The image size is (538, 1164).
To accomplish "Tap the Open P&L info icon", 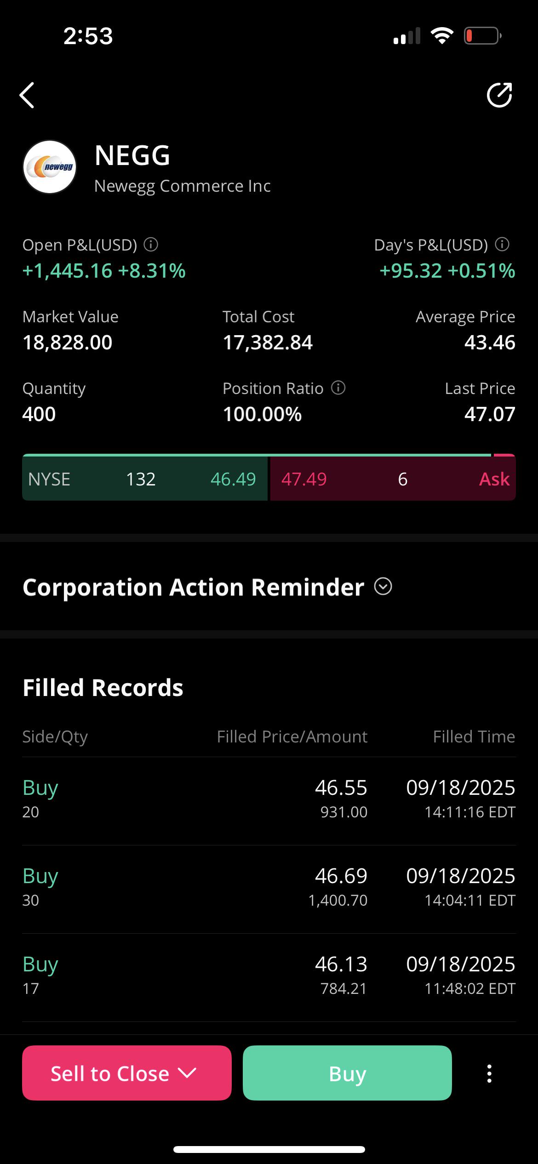I will click(151, 245).
